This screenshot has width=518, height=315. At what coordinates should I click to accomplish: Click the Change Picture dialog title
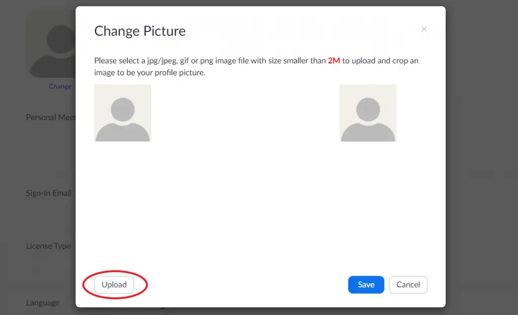pos(140,31)
